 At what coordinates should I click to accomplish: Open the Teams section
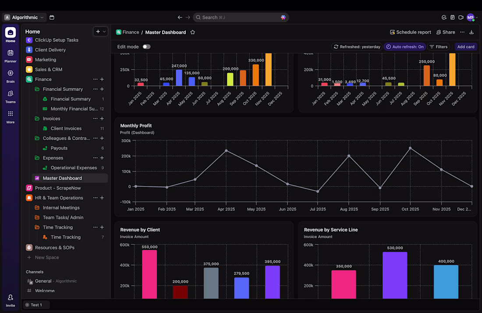[10, 96]
